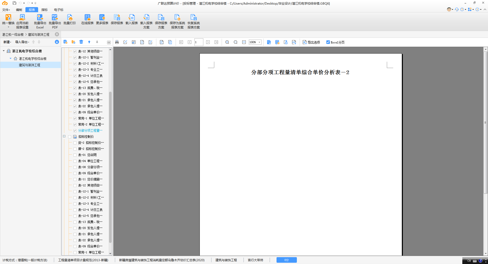Check the 表-01 总说明 checkbox

tap(75, 155)
